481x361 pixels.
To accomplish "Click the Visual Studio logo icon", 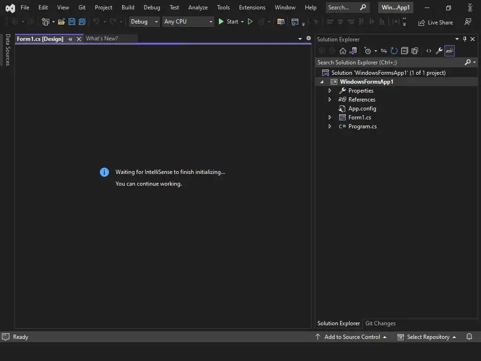I will [10, 8].
